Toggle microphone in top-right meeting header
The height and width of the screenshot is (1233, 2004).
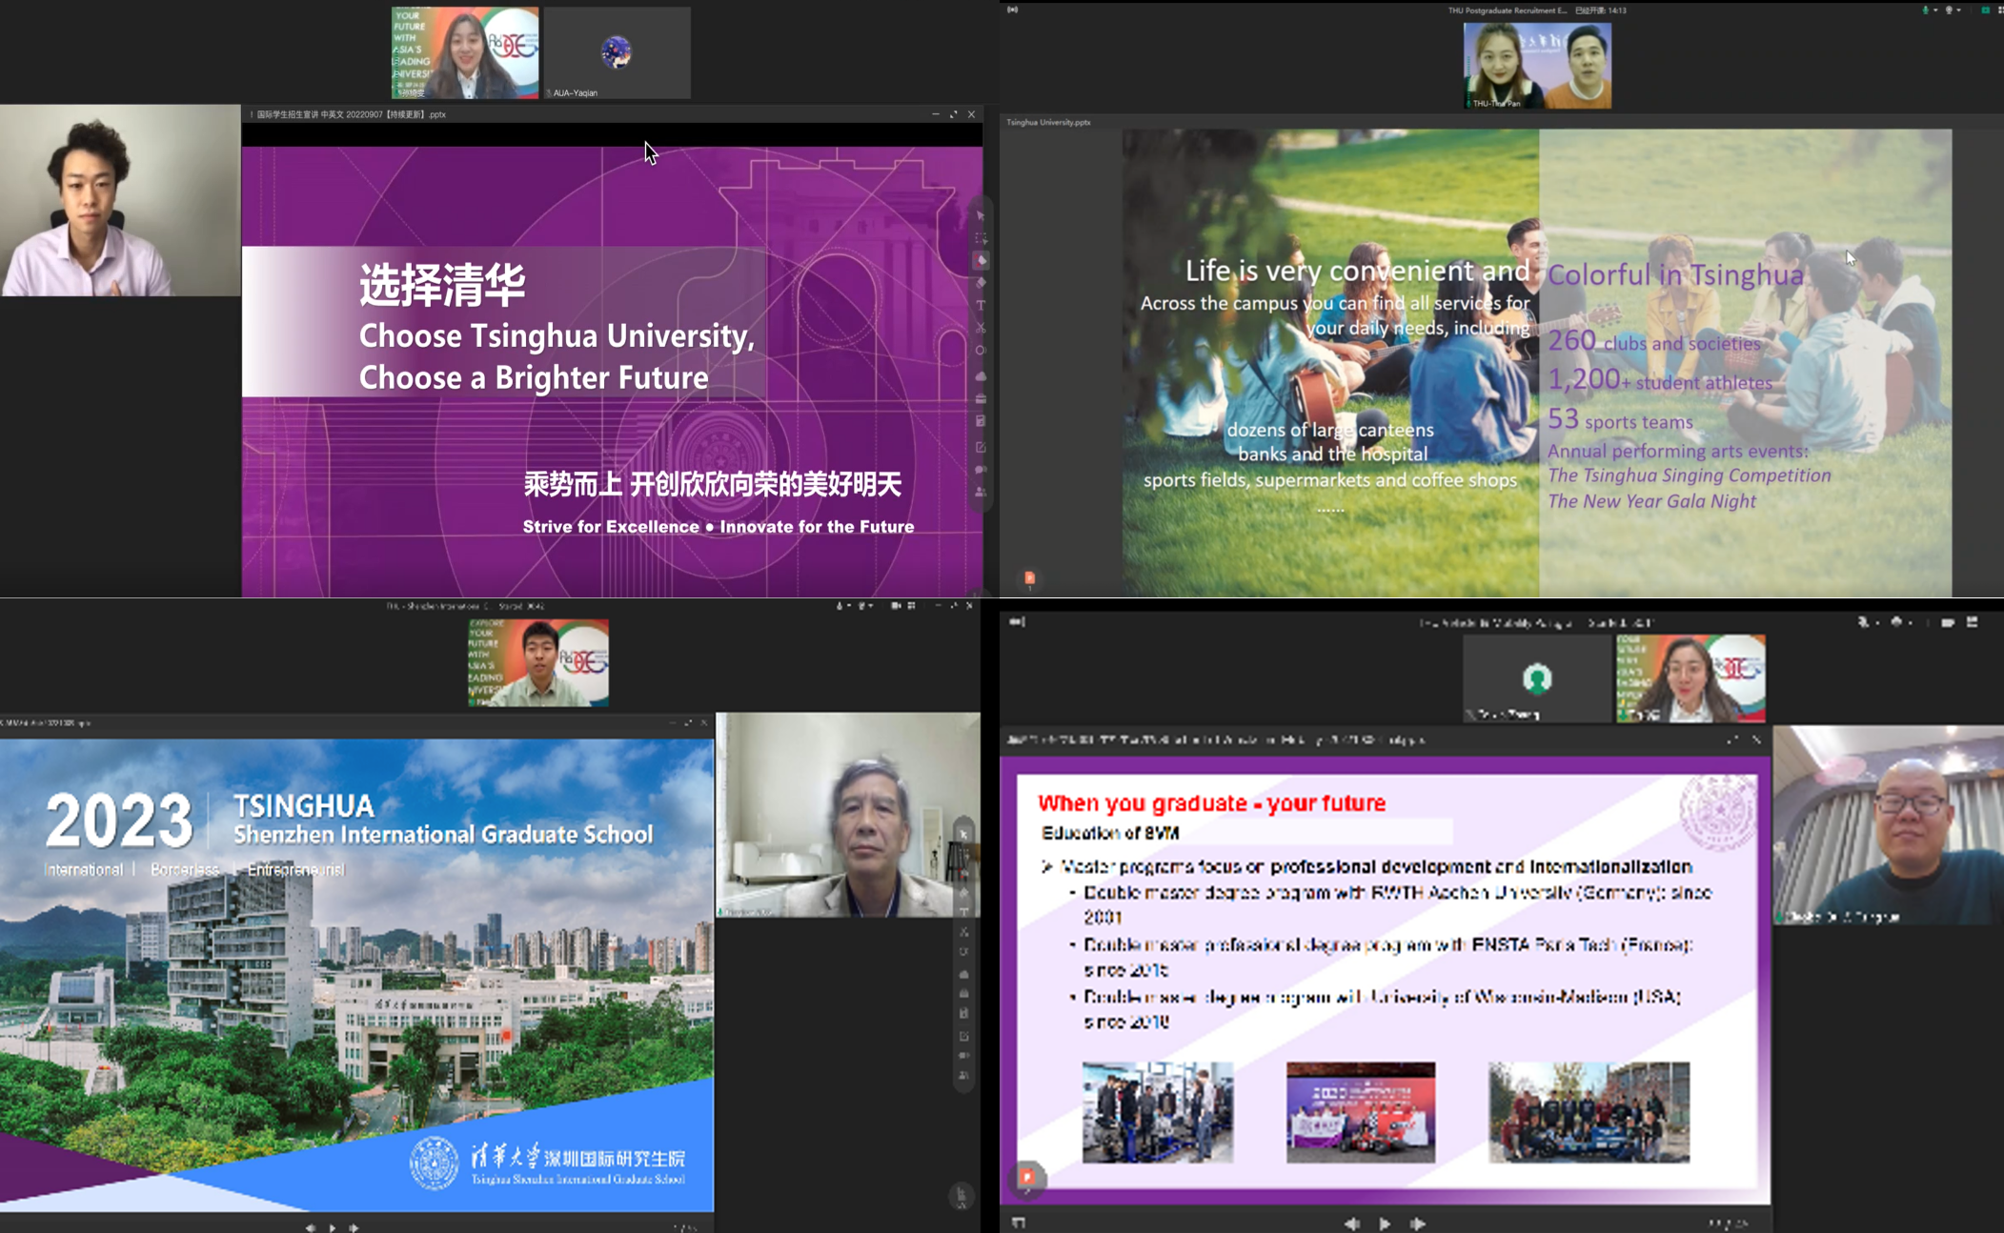[1925, 10]
